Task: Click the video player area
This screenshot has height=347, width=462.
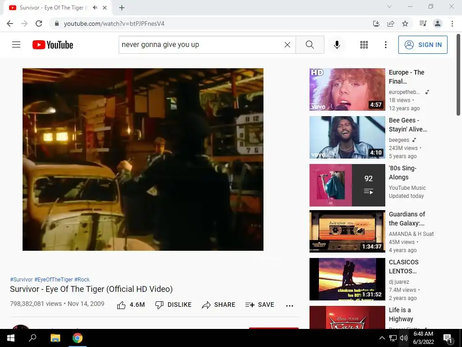Action: [143, 159]
